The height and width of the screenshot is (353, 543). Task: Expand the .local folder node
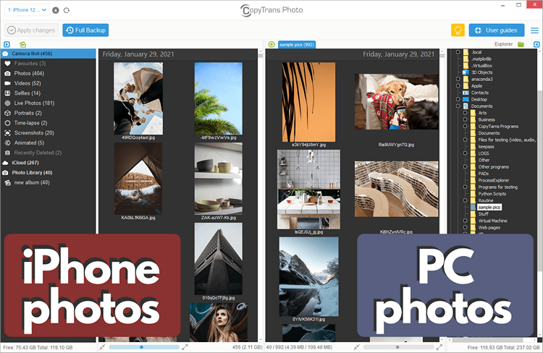(458, 52)
